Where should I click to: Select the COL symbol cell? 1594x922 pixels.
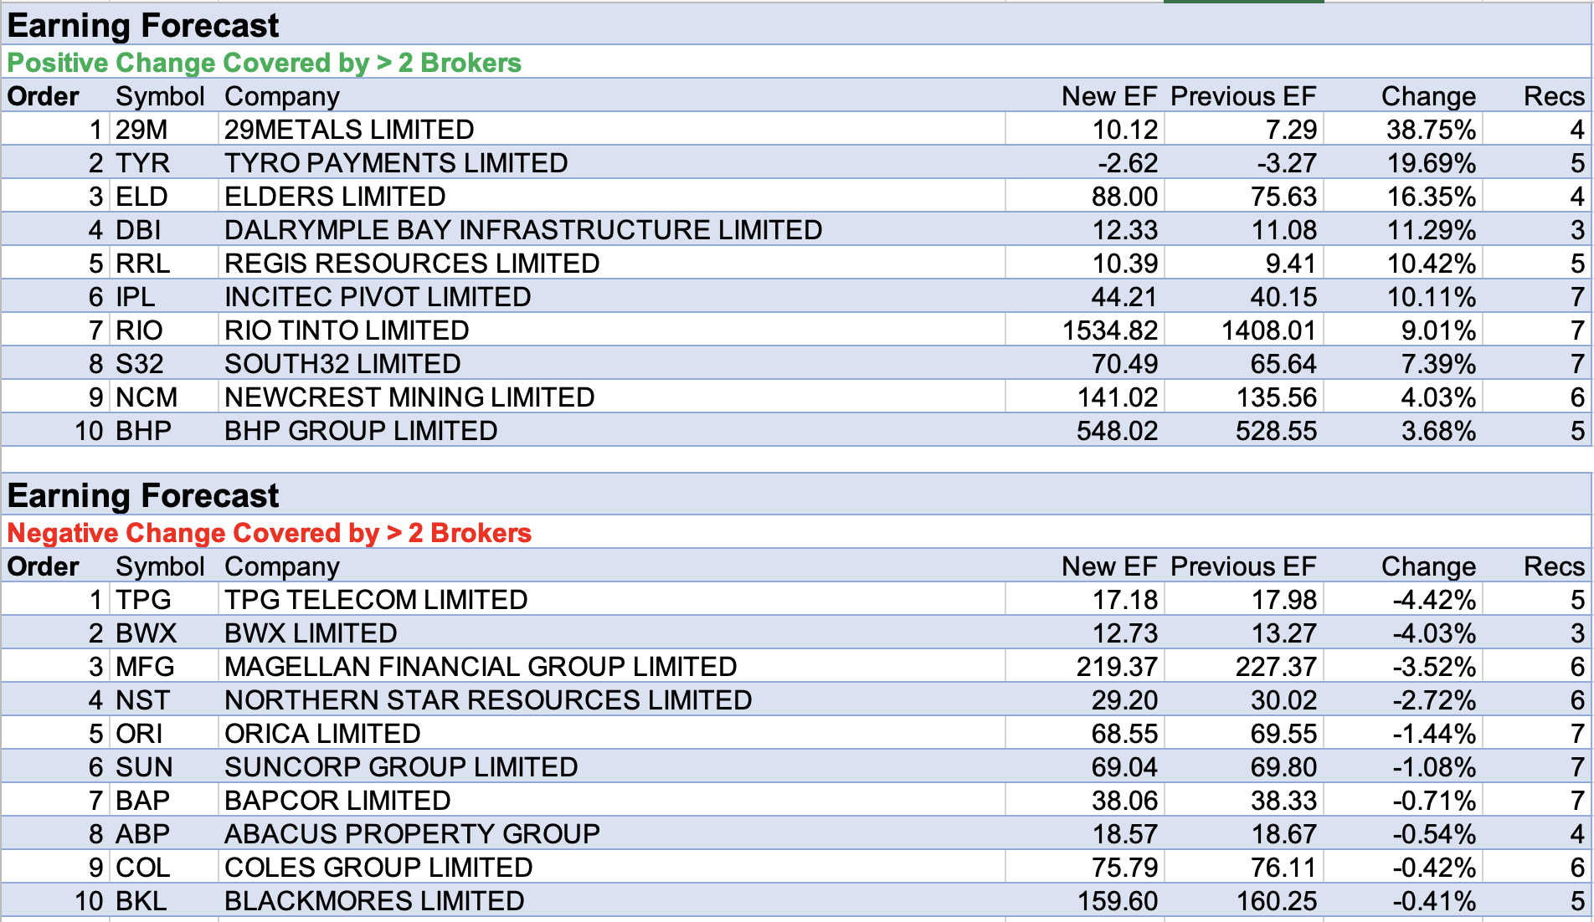tap(142, 868)
